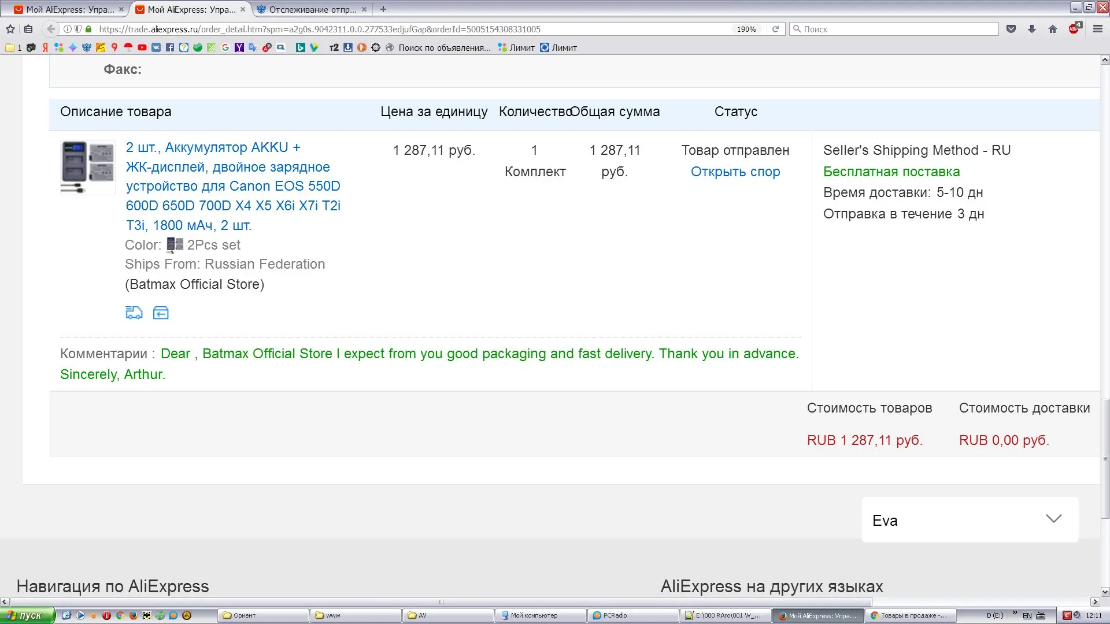Reload the page with refresh icon
Viewport: 1110px width, 624px height.
click(x=775, y=29)
